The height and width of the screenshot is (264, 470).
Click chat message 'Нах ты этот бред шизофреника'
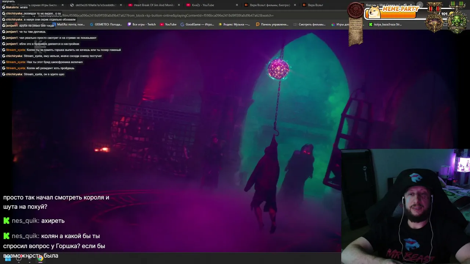42,62
